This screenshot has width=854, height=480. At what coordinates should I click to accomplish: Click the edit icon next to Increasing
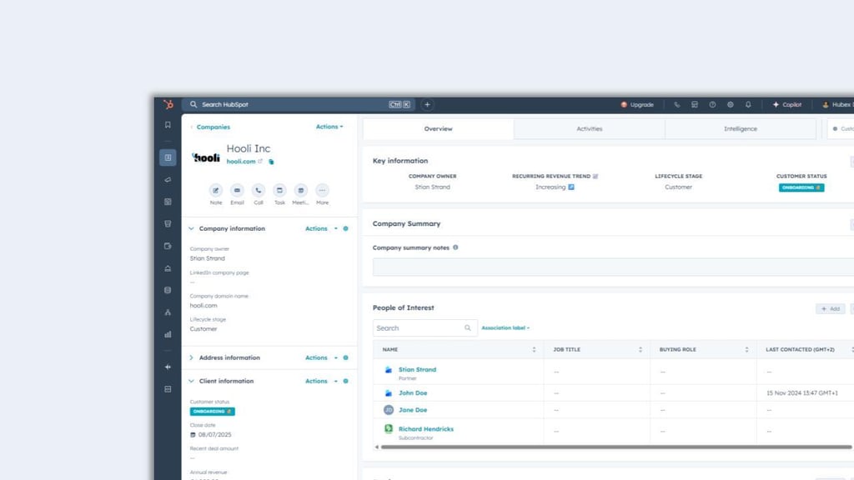pos(571,187)
